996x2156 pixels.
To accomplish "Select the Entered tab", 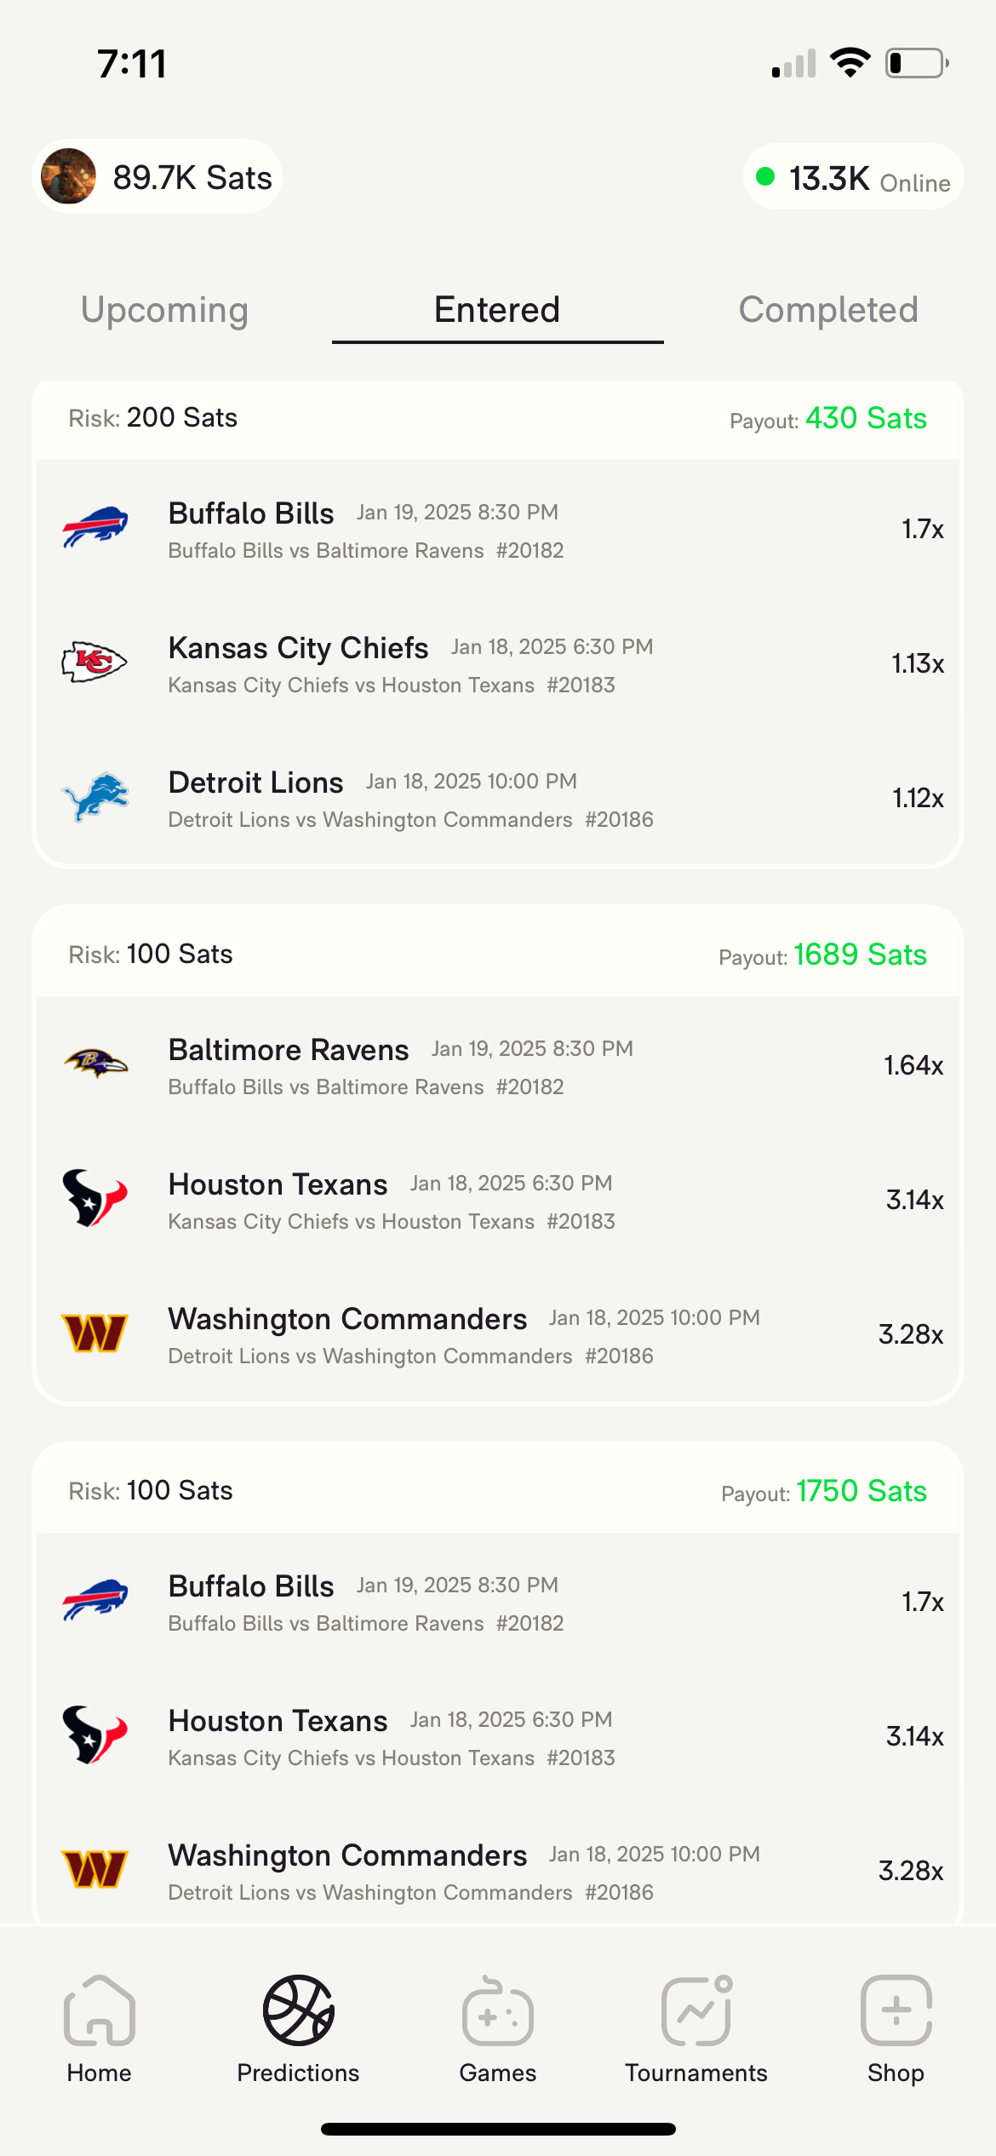I will click(x=497, y=310).
